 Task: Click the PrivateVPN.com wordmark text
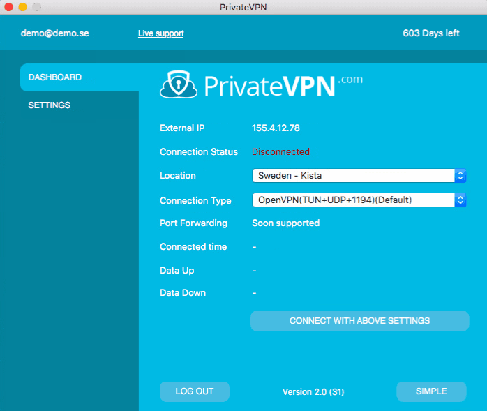[283, 85]
